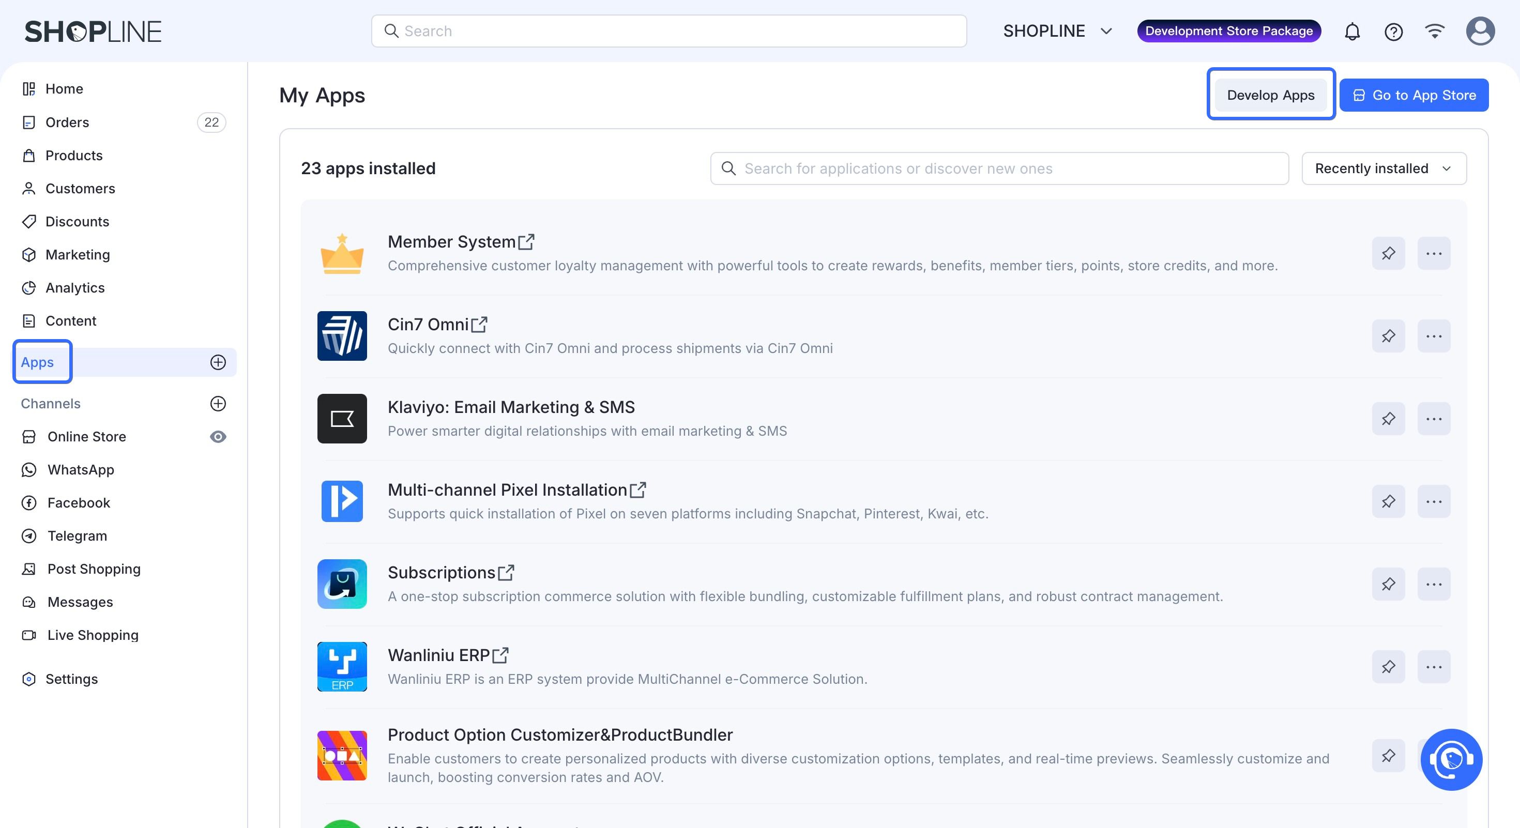Click the Development Store Package badge
Viewport: 1520px width, 828px height.
1228,30
